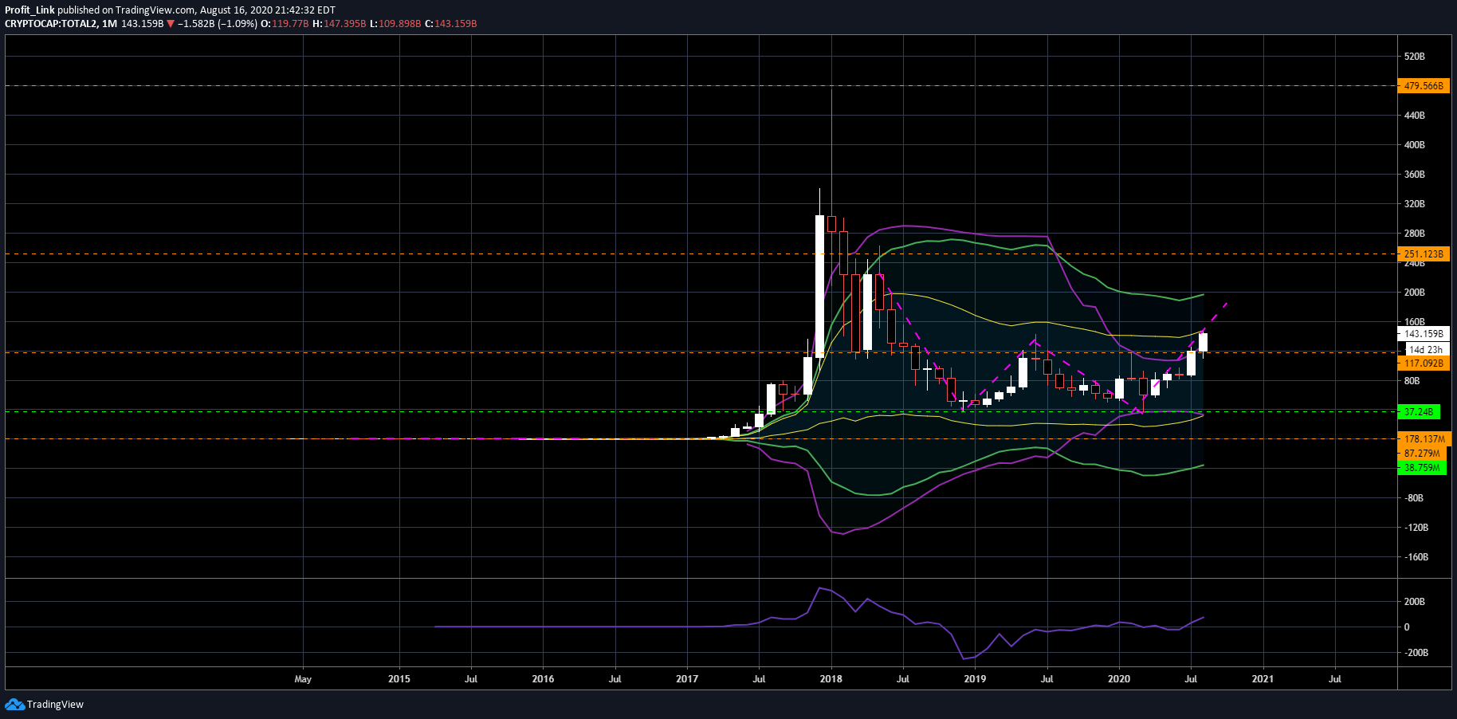Image resolution: width=1457 pixels, height=719 pixels.
Task: Click the May label on time axis
Action: [303, 679]
